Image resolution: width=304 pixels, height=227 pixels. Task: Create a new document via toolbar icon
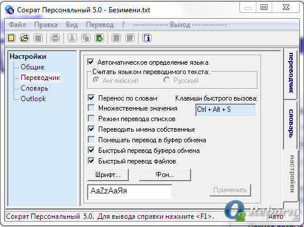[11, 38]
